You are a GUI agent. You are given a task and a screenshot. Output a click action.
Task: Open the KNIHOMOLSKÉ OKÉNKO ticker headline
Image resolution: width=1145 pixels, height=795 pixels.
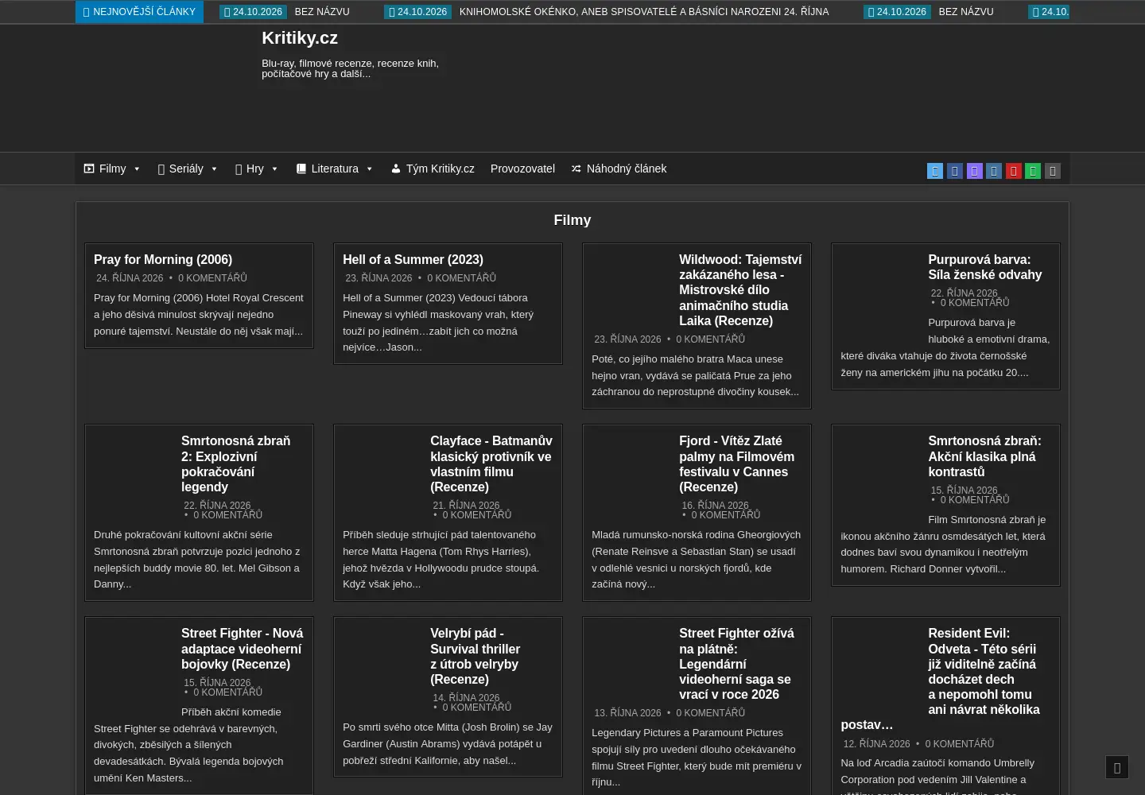tap(644, 12)
